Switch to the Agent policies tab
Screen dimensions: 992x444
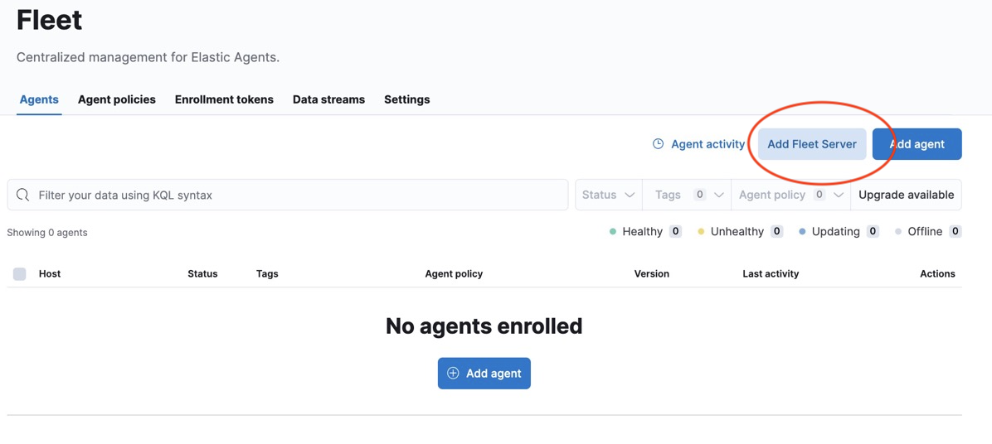(x=116, y=99)
